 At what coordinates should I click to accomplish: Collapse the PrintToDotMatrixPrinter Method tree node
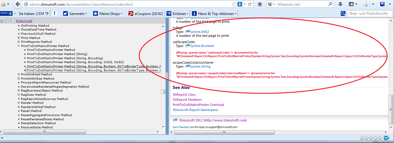[x=19, y=46]
